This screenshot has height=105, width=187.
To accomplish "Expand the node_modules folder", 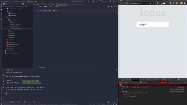I will tap(5, 9).
